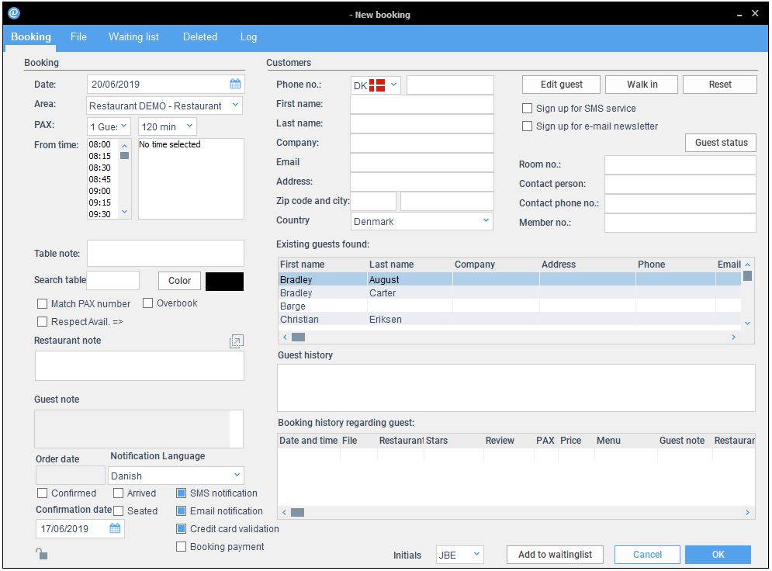Image resolution: width=772 pixels, height=571 pixels.
Task: Enable Match PAX number checkbox
Action: (43, 303)
